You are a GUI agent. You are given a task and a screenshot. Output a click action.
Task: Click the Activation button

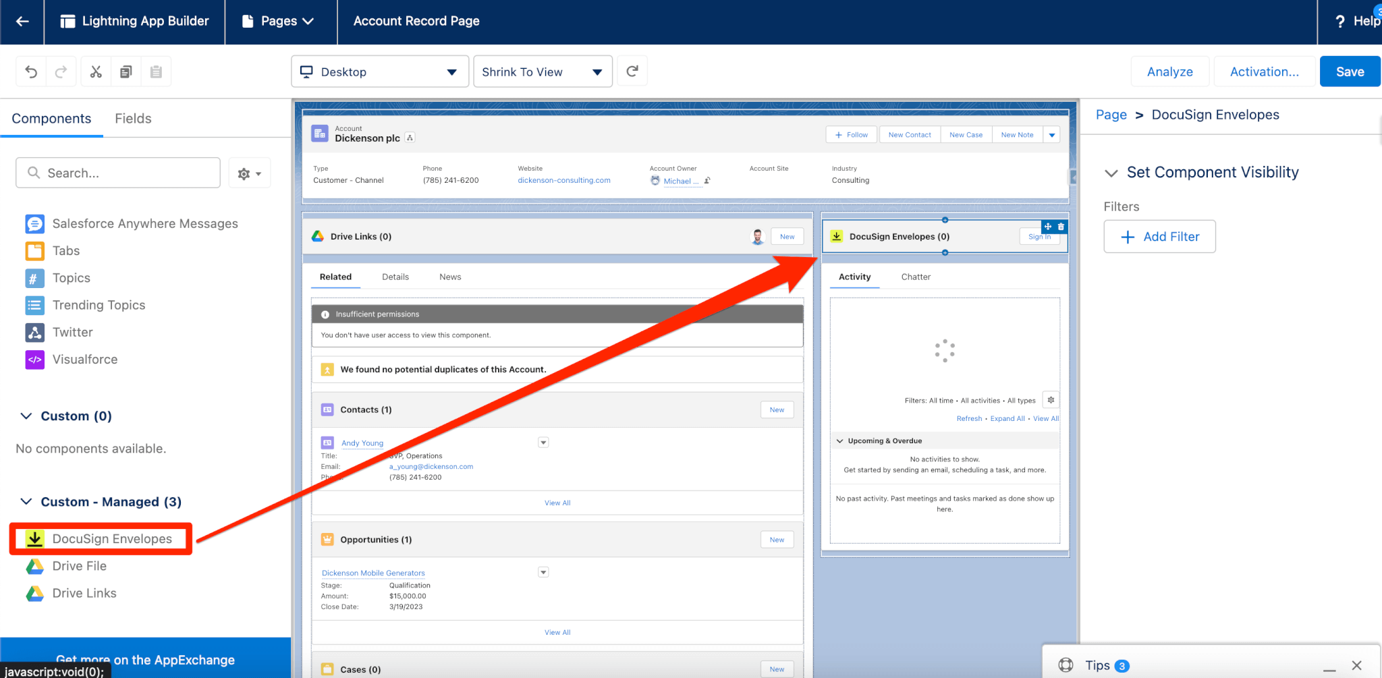[1264, 72]
